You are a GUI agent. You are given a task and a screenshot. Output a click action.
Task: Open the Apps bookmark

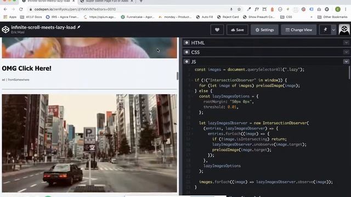point(10,17)
